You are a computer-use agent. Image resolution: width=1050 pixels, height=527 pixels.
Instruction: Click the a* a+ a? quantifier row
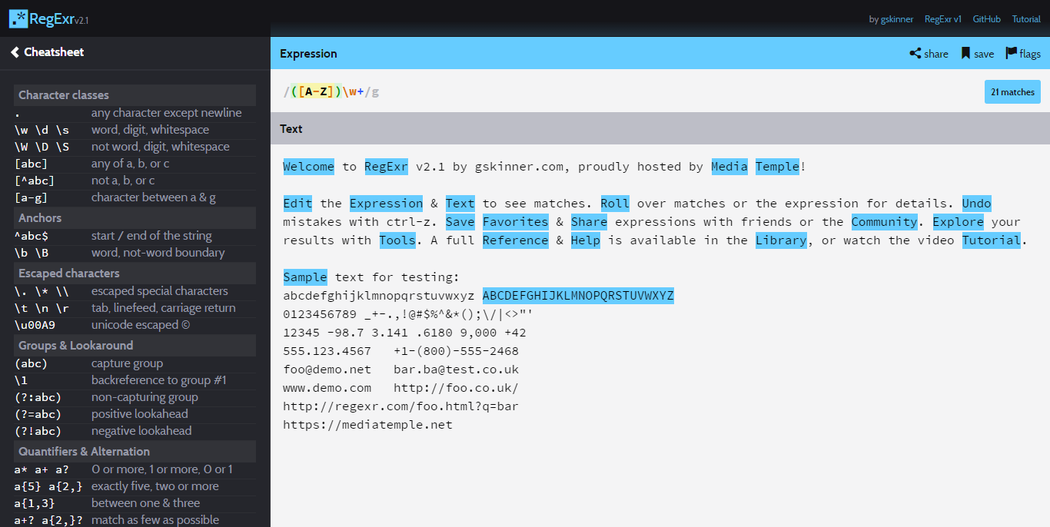point(135,469)
